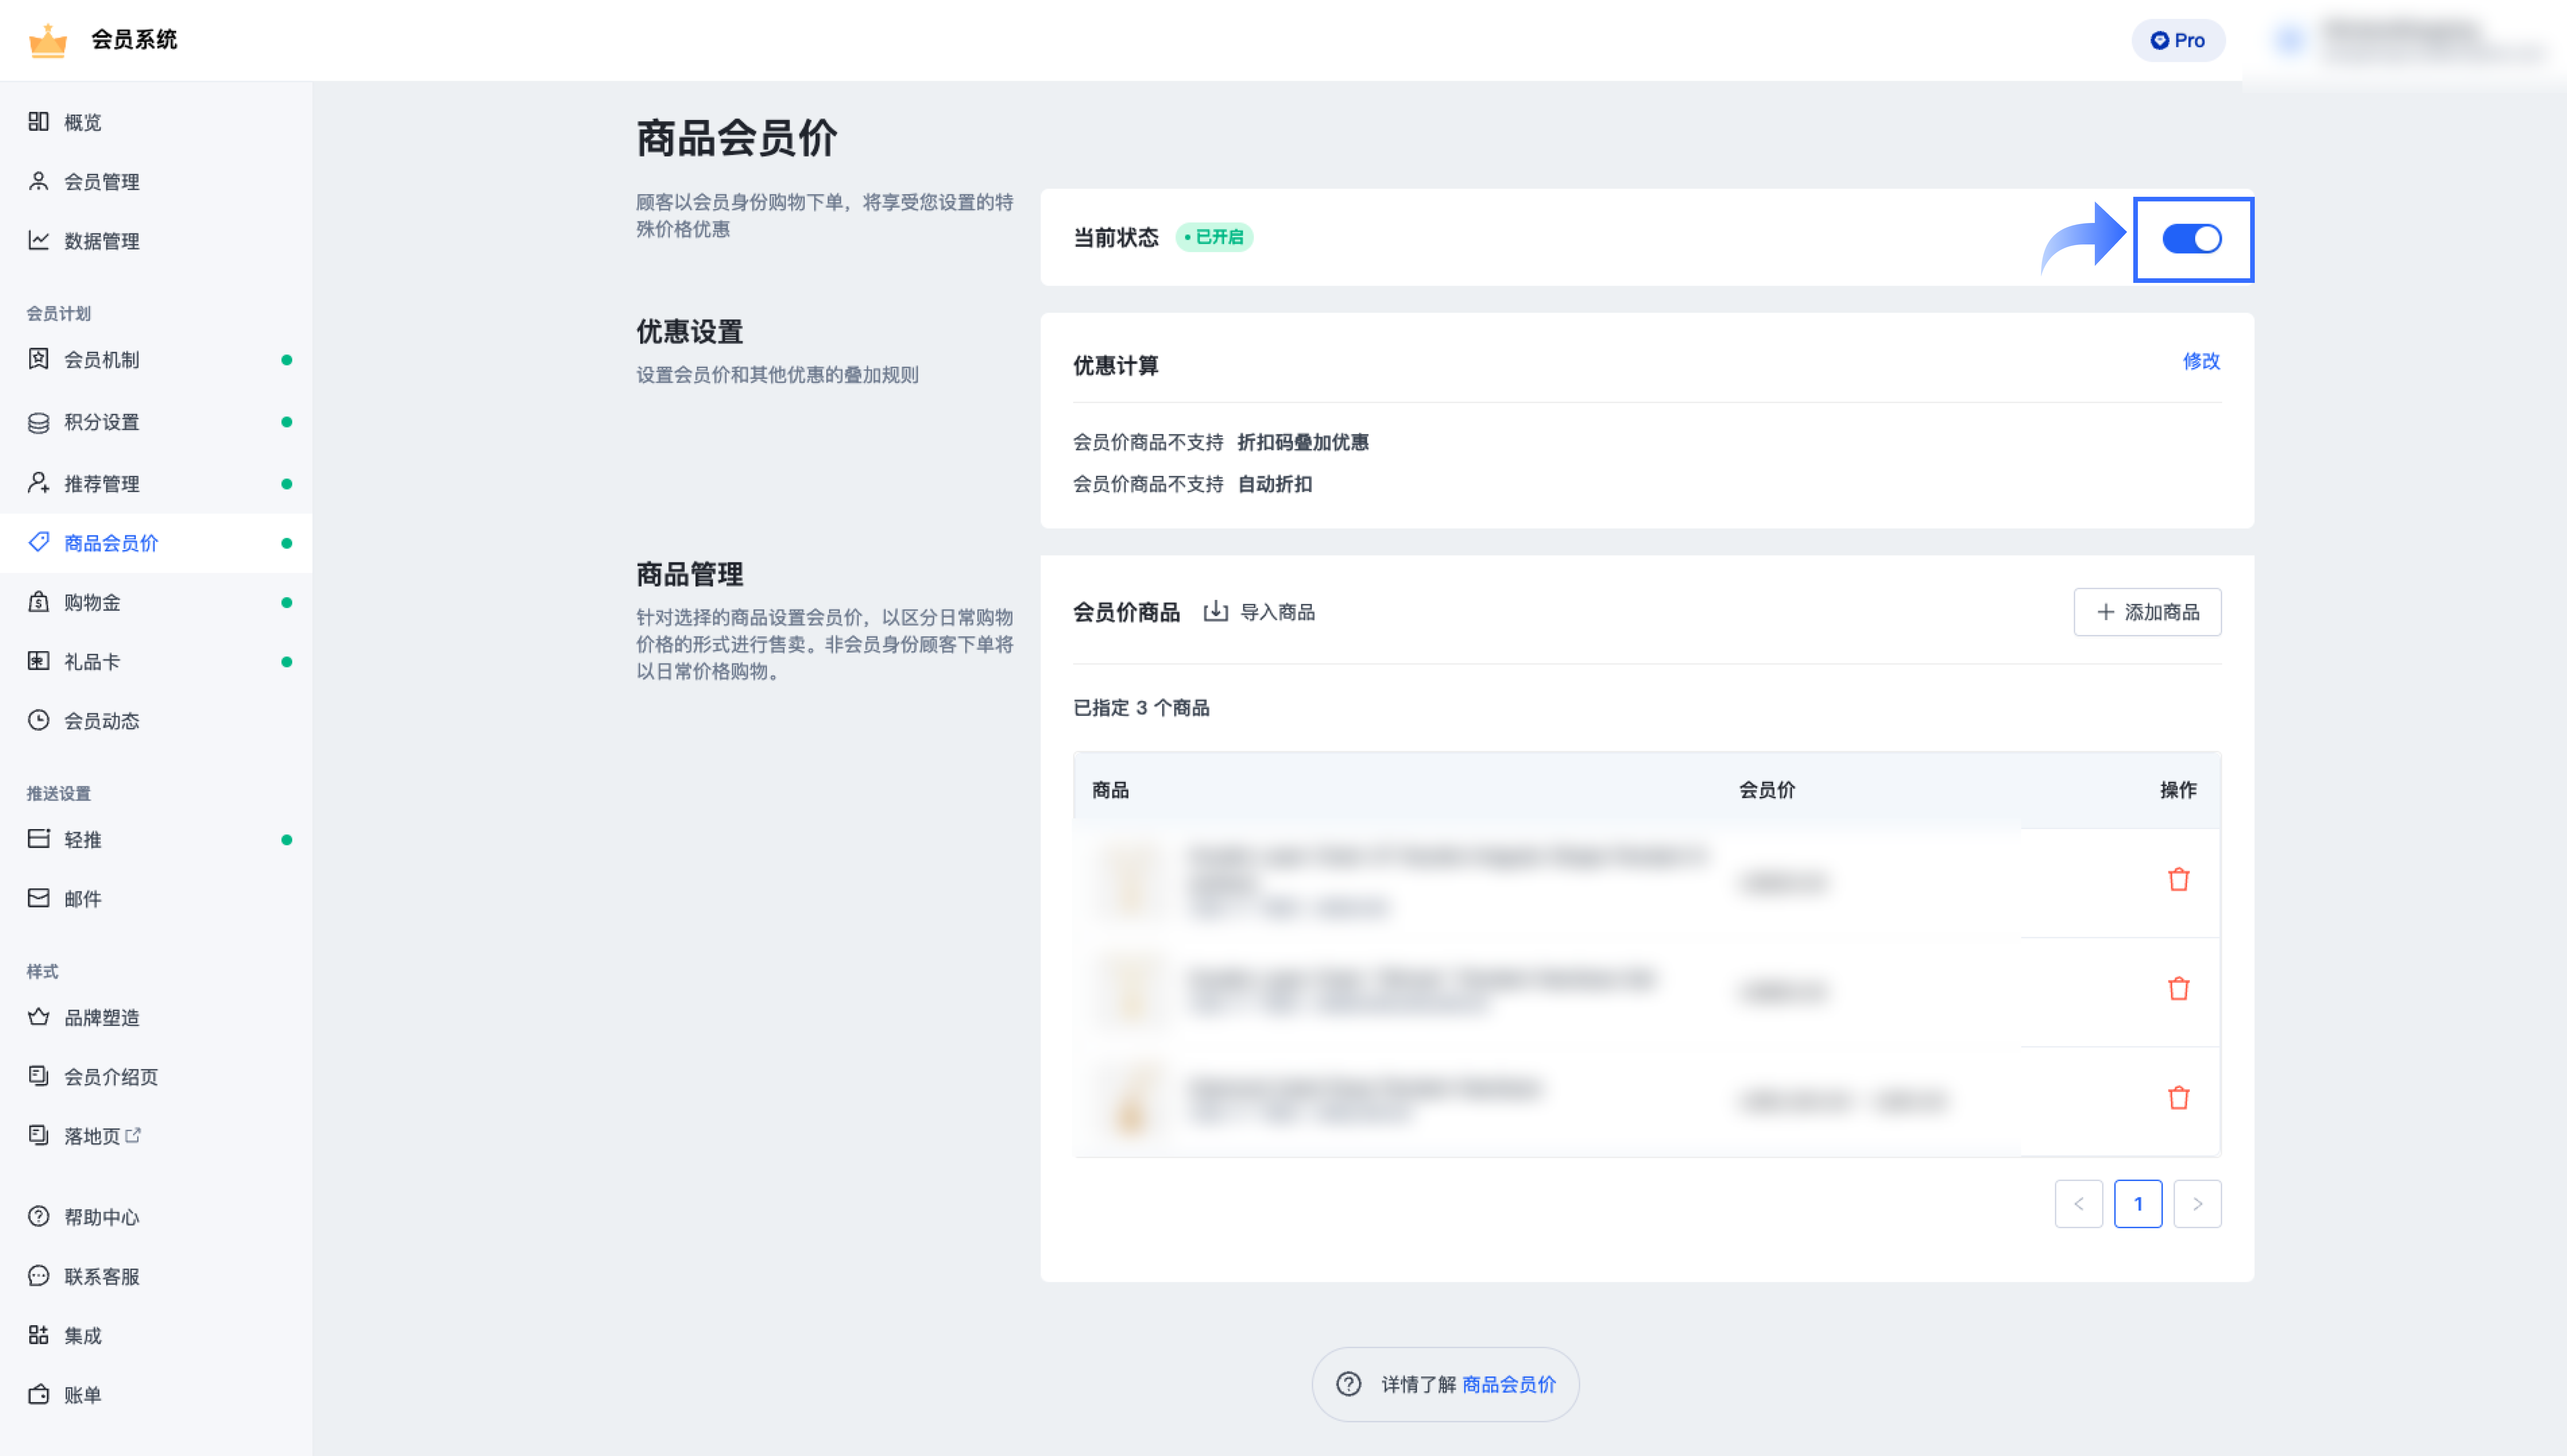Image resolution: width=2567 pixels, height=1456 pixels.
Task: Click the 会员价 column header
Action: (1767, 790)
